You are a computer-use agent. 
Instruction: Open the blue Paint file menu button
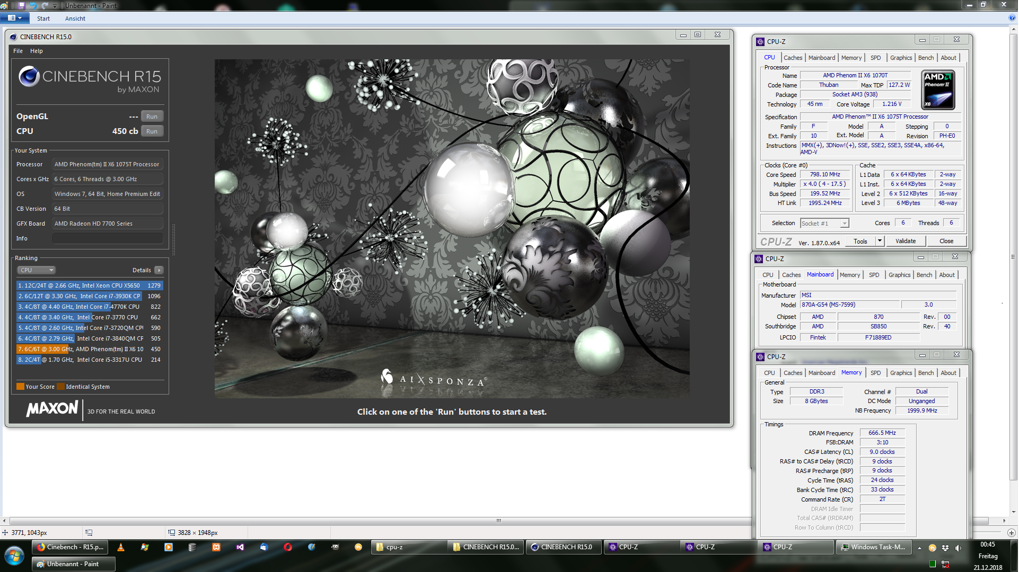[14, 18]
